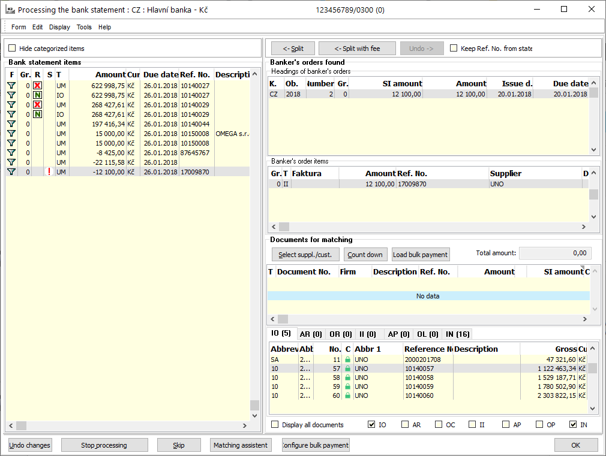Screen dimensions: 606x456
Task: Uncheck the IO document type checkbox
Action: click(371, 424)
